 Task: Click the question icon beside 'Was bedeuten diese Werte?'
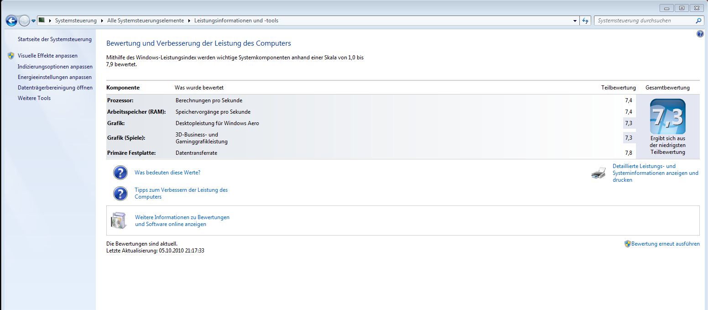120,173
